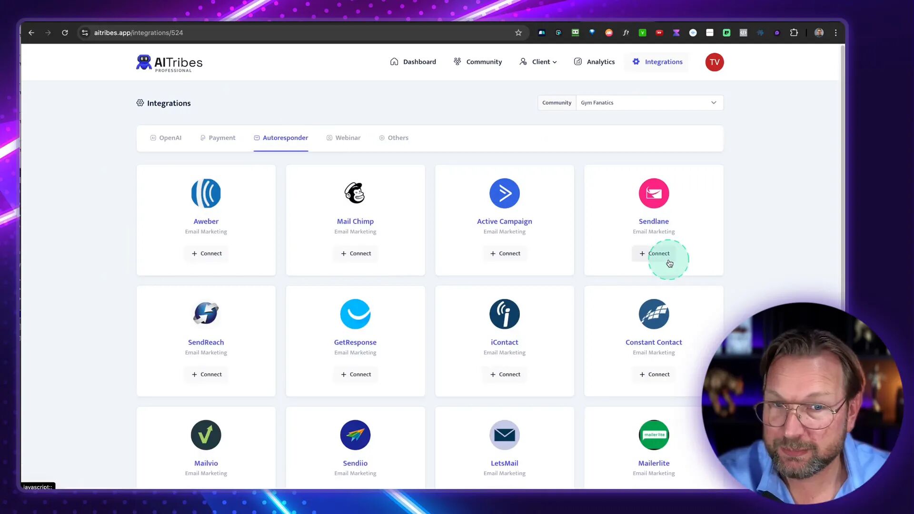Image resolution: width=914 pixels, height=514 pixels.
Task: Click the Sendlane pink envelope logo
Action: [x=654, y=193]
